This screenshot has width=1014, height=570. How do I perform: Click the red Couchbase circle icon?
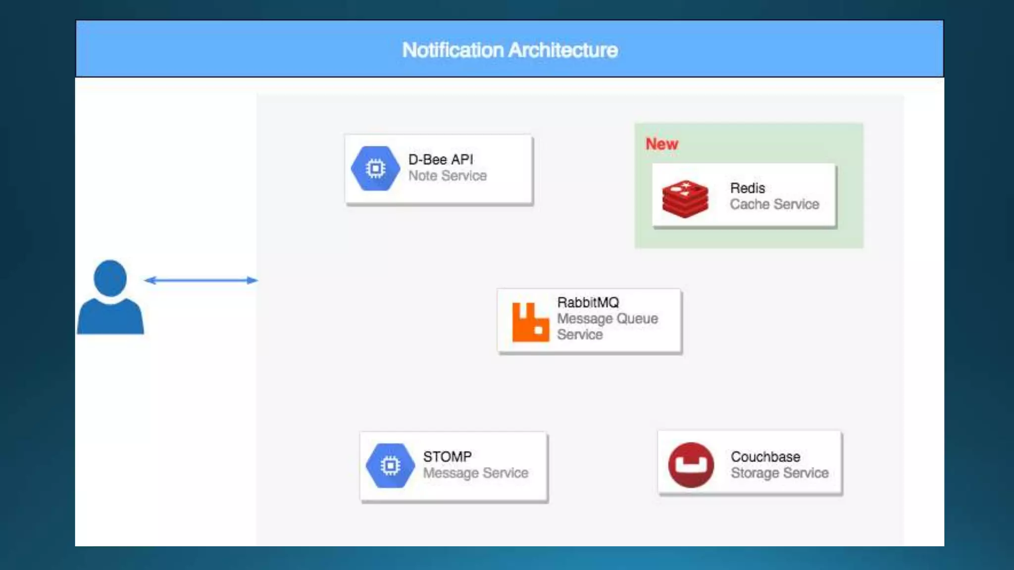[x=691, y=465]
